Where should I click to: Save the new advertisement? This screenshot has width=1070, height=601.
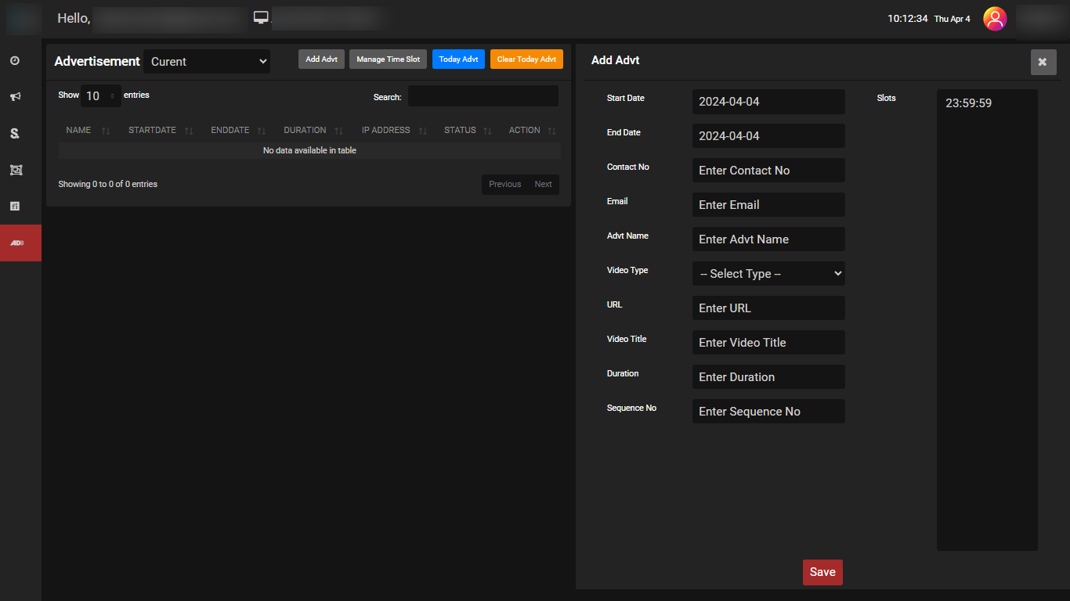click(x=822, y=572)
